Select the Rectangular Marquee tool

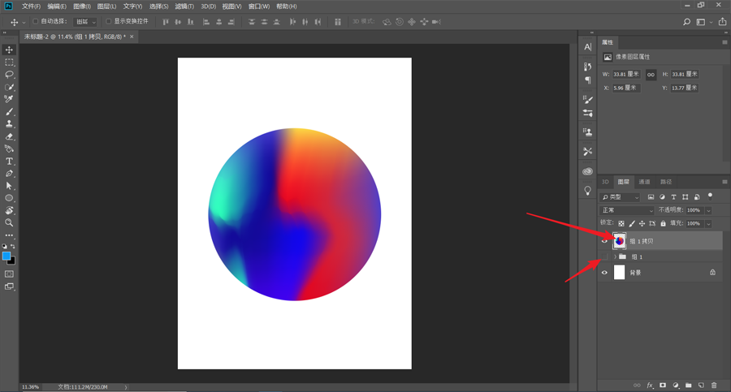[x=10, y=62]
